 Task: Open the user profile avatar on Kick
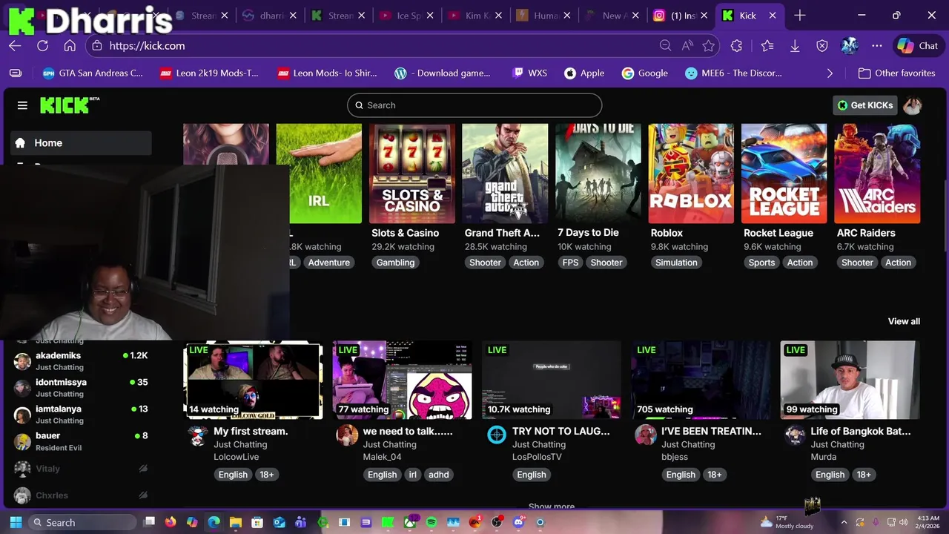[x=913, y=105]
